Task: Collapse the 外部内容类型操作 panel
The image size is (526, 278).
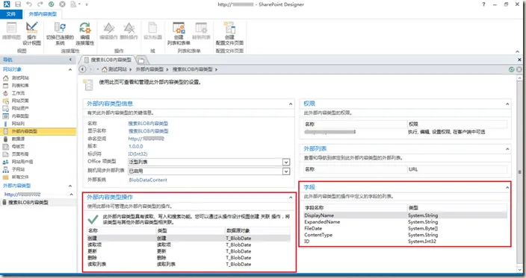Action: [291, 198]
